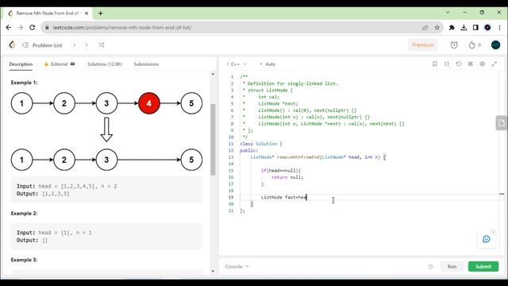Viewport: 508px width, 286px height.
Task: Share this page icon in address bar
Action: [x=425, y=28]
